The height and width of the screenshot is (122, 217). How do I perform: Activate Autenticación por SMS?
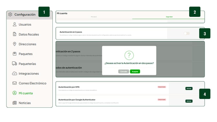(189, 89)
